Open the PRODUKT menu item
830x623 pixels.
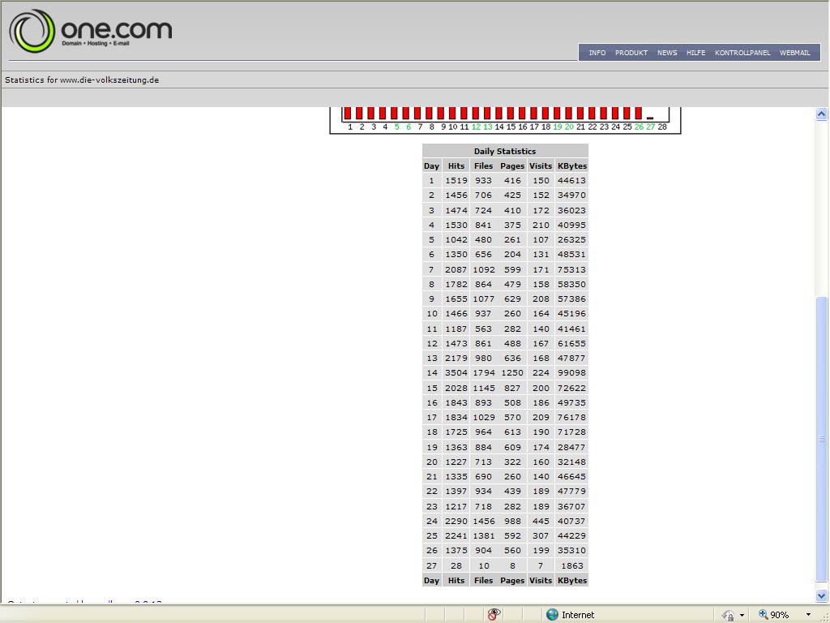631,53
